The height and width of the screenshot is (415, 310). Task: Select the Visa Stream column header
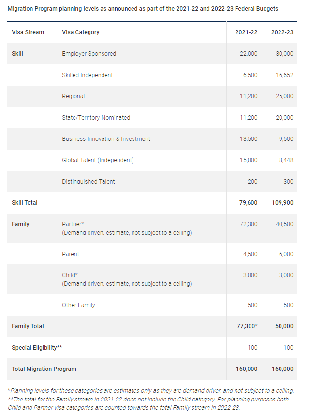click(x=28, y=32)
